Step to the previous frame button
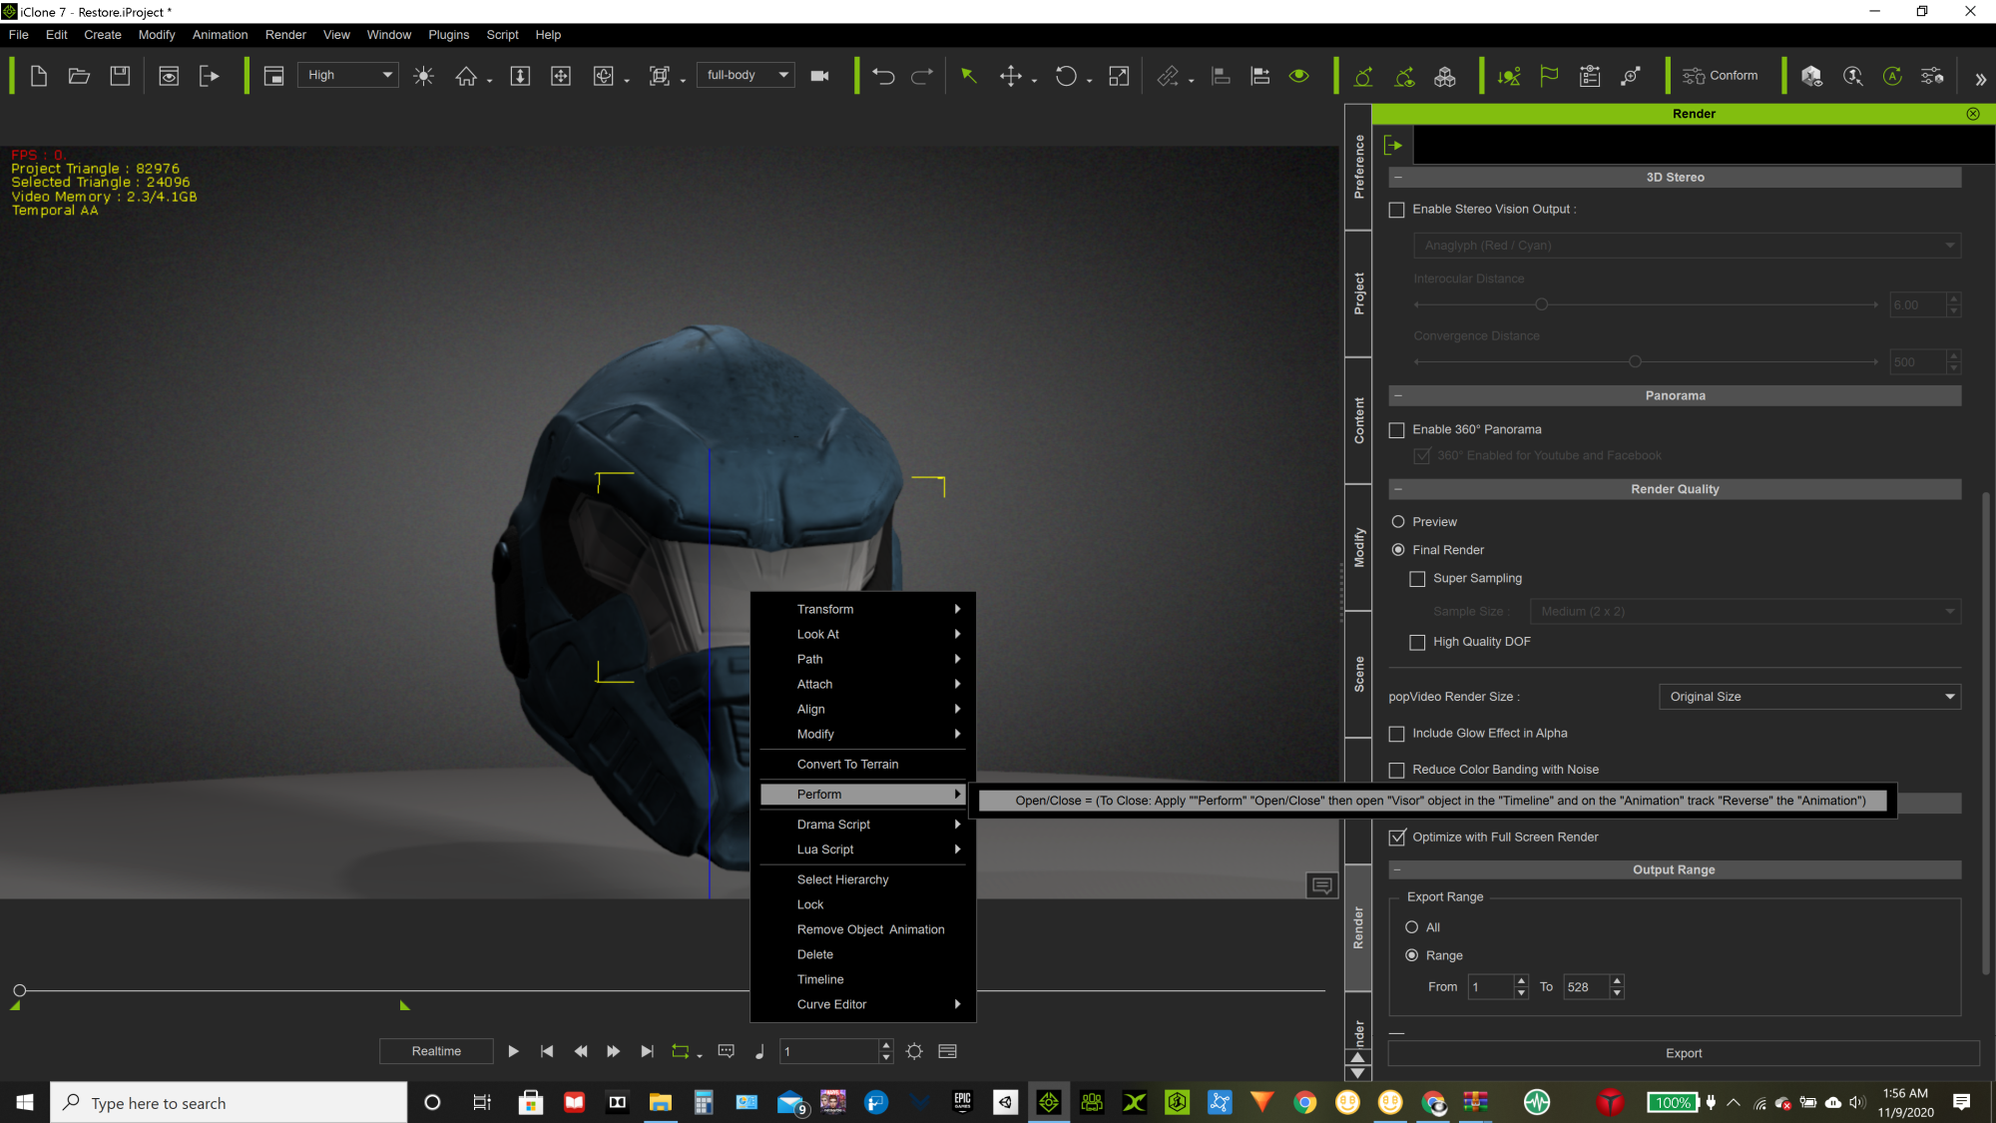The width and height of the screenshot is (1996, 1123). click(581, 1051)
